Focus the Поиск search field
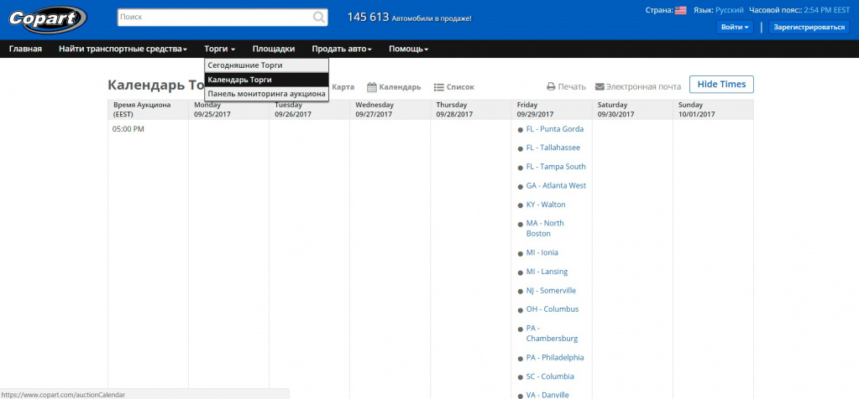This screenshot has height=399, width=859. tap(223, 18)
